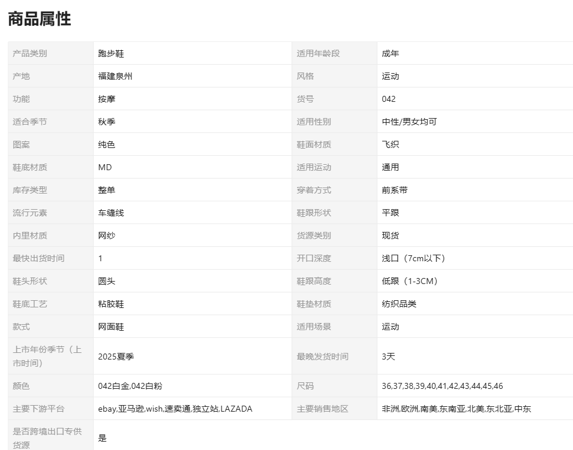Select the 纺织品类 insole material value
Image resolution: width=573 pixels, height=450 pixels.
coord(399,304)
